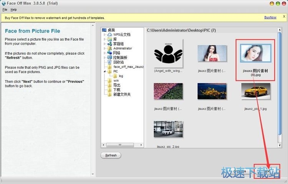Click the PIC folder icon
This screenshot has width=288, height=184.
[x=110, y=71]
